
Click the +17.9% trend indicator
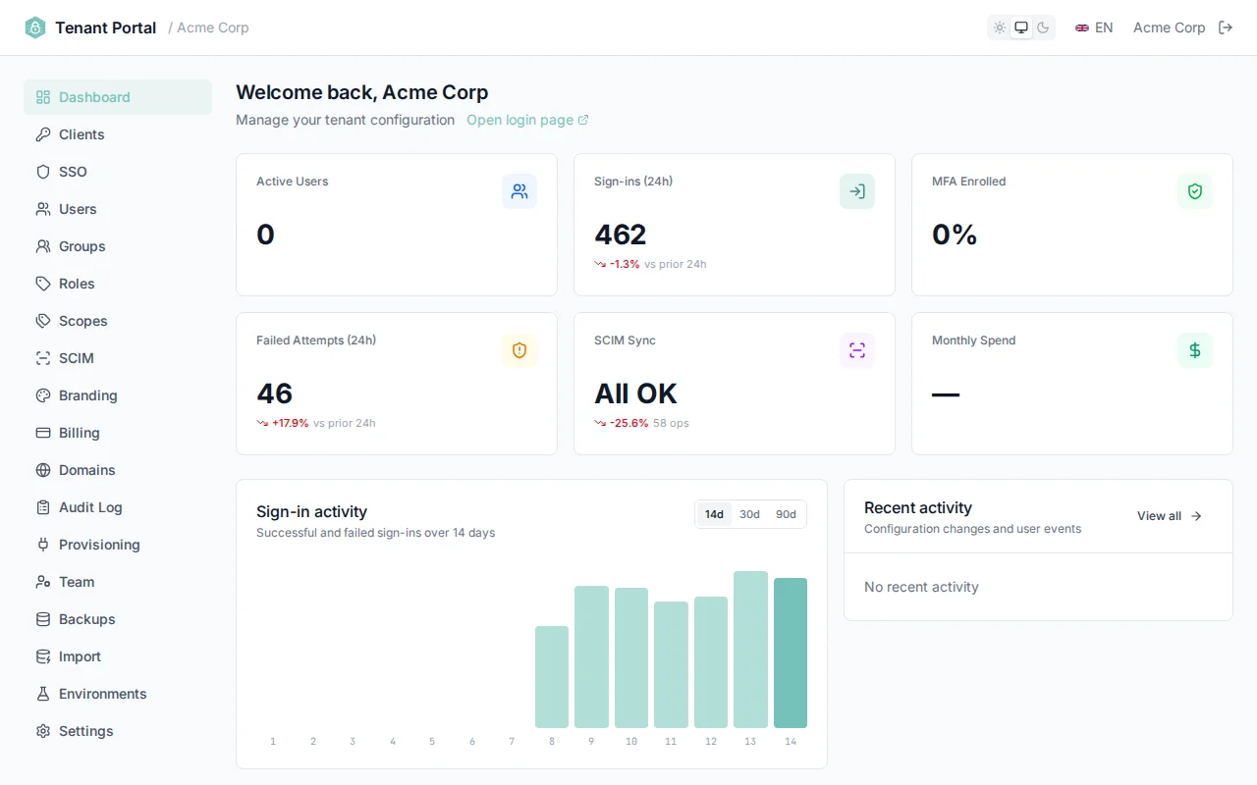pos(283,423)
